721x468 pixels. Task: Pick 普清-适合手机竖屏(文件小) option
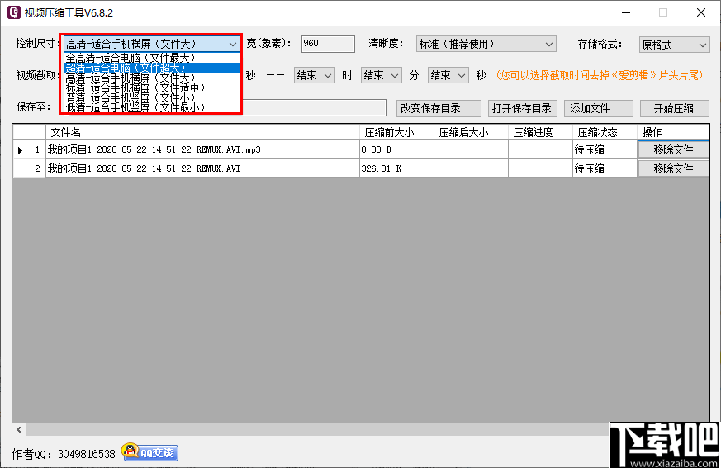click(152, 97)
